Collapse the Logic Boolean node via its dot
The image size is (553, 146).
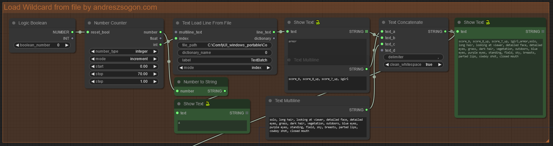point(14,23)
